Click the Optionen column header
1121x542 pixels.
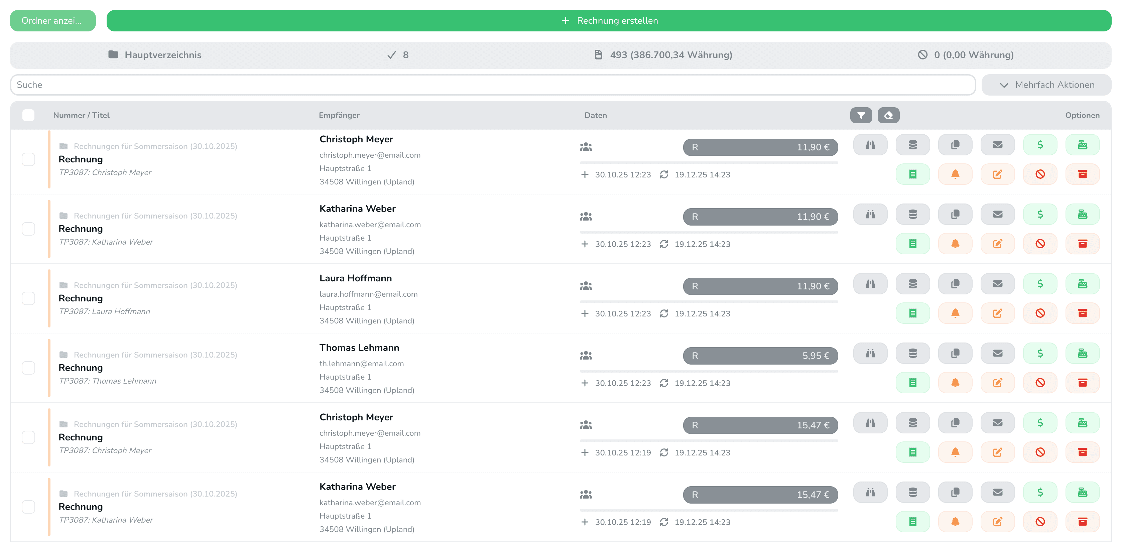pos(1082,115)
